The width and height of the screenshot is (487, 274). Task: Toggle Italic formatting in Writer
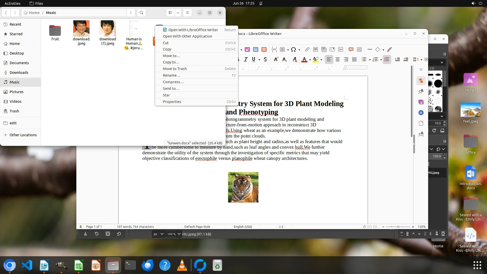[x=246, y=59]
